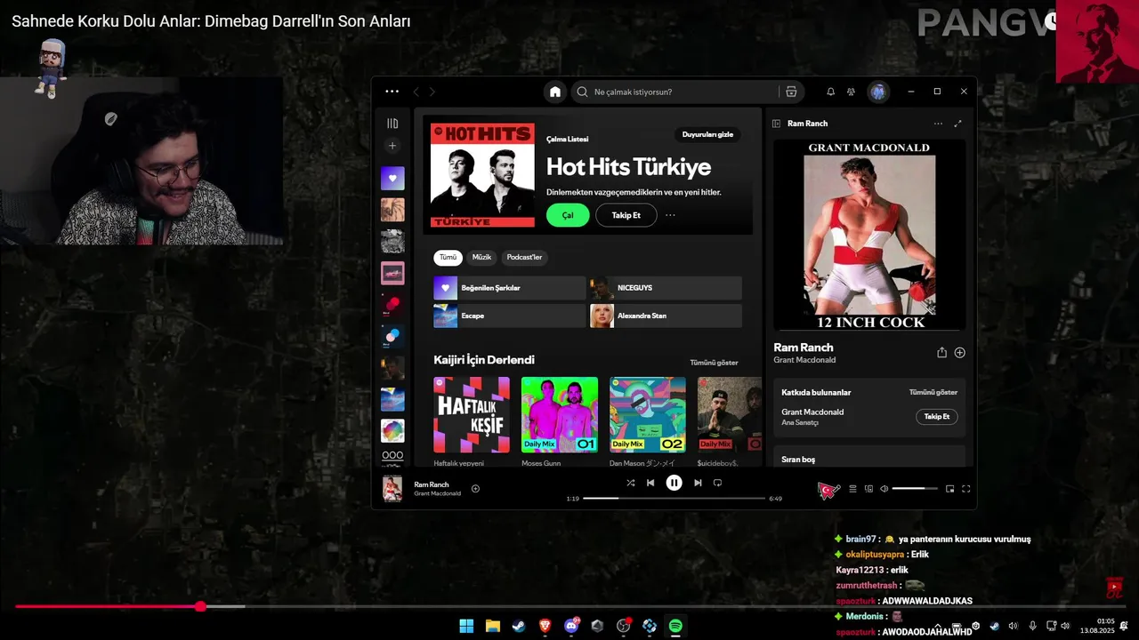Adjust Spotify volume slider
Viewport: 1139px width, 640px height.
[x=914, y=488]
